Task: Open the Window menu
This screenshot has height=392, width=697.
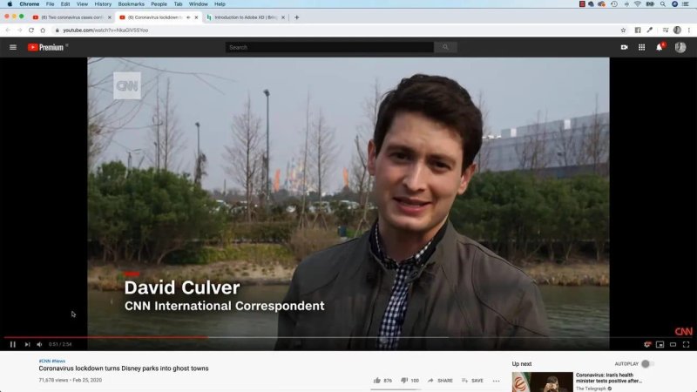Action: pos(199,4)
